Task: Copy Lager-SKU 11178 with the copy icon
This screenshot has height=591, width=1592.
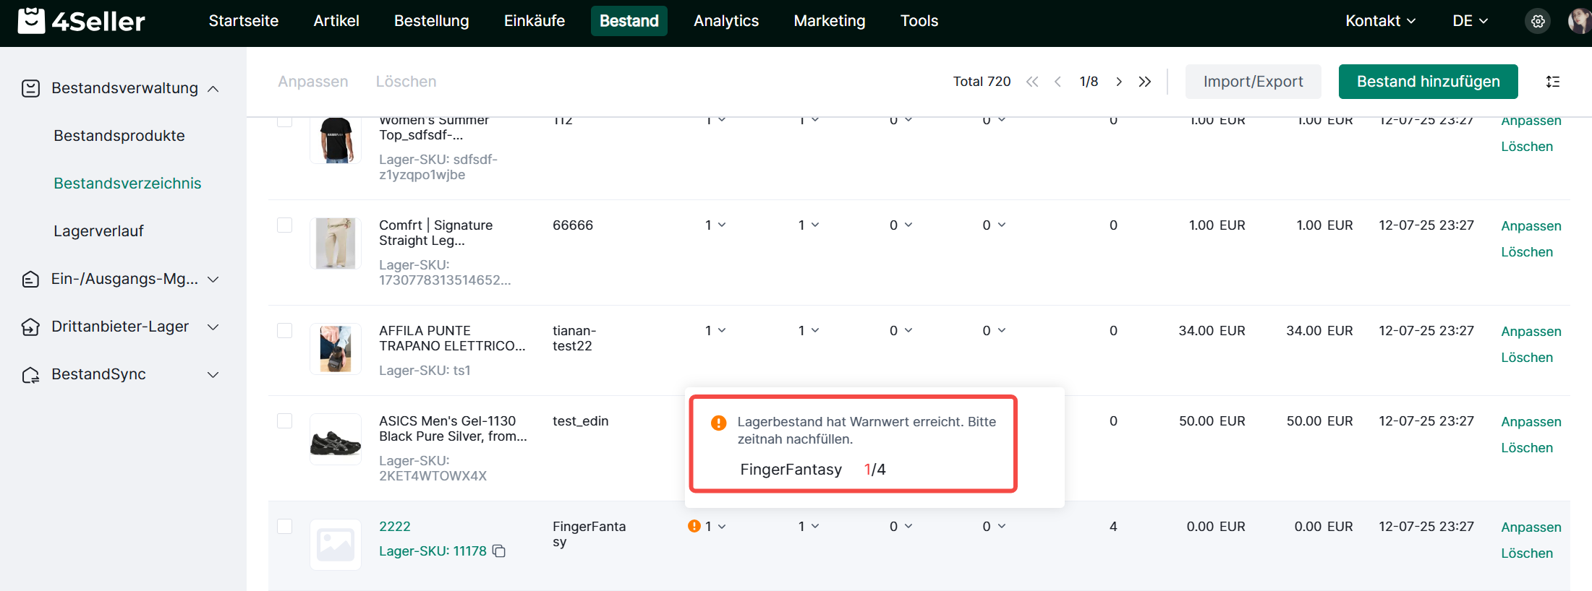Action: (499, 551)
